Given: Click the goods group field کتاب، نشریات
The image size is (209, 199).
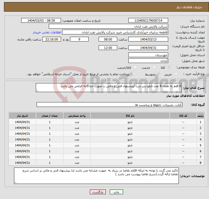Looking at the screenshot, I should (110, 105).
